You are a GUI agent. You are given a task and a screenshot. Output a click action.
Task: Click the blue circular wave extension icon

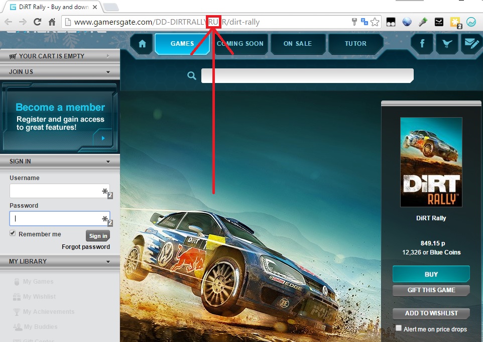tap(471, 22)
